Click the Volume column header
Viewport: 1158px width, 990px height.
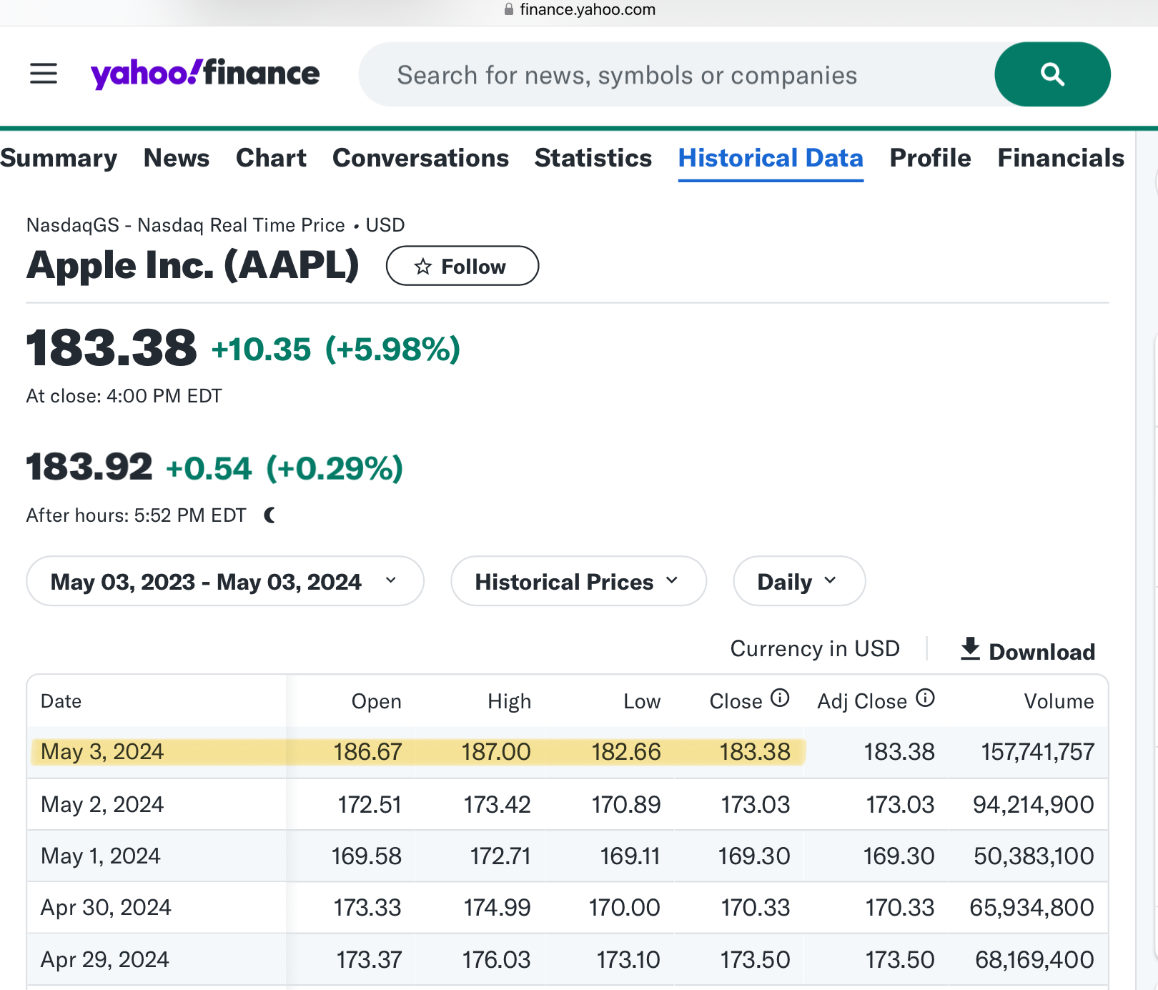click(x=1059, y=701)
